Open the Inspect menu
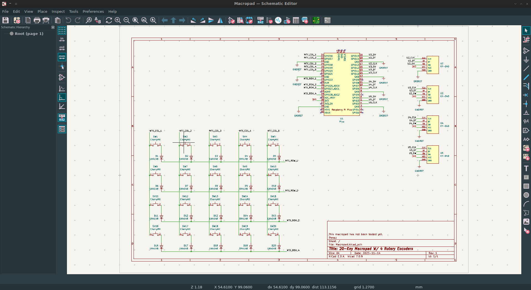Viewport: 531px width, 290px height. (58, 11)
